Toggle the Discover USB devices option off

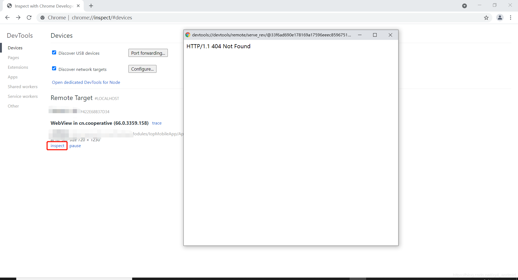coord(54,52)
